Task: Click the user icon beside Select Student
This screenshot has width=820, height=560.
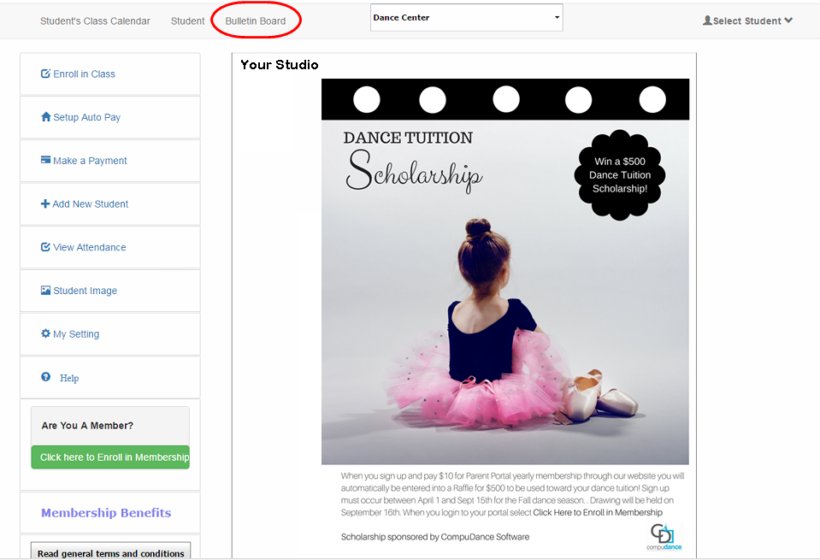Action: [707, 21]
